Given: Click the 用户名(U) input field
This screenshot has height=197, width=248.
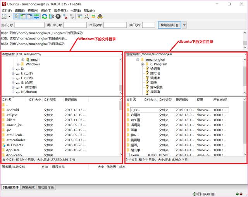Looking at the screenshot, I should (75, 25).
